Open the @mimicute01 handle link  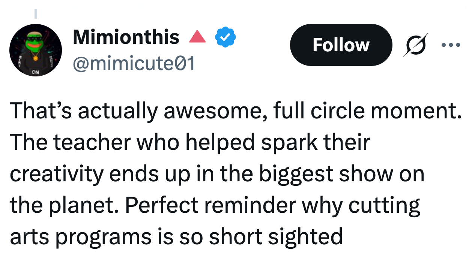(134, 63)
